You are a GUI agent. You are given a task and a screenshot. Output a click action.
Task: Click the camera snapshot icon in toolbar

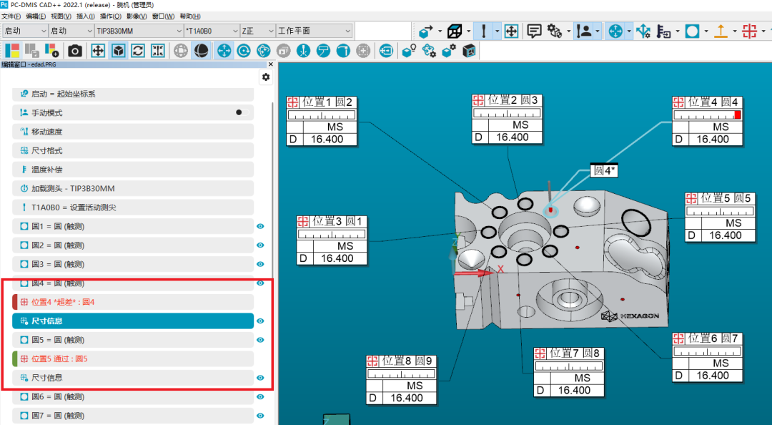(x=75, y=50)
